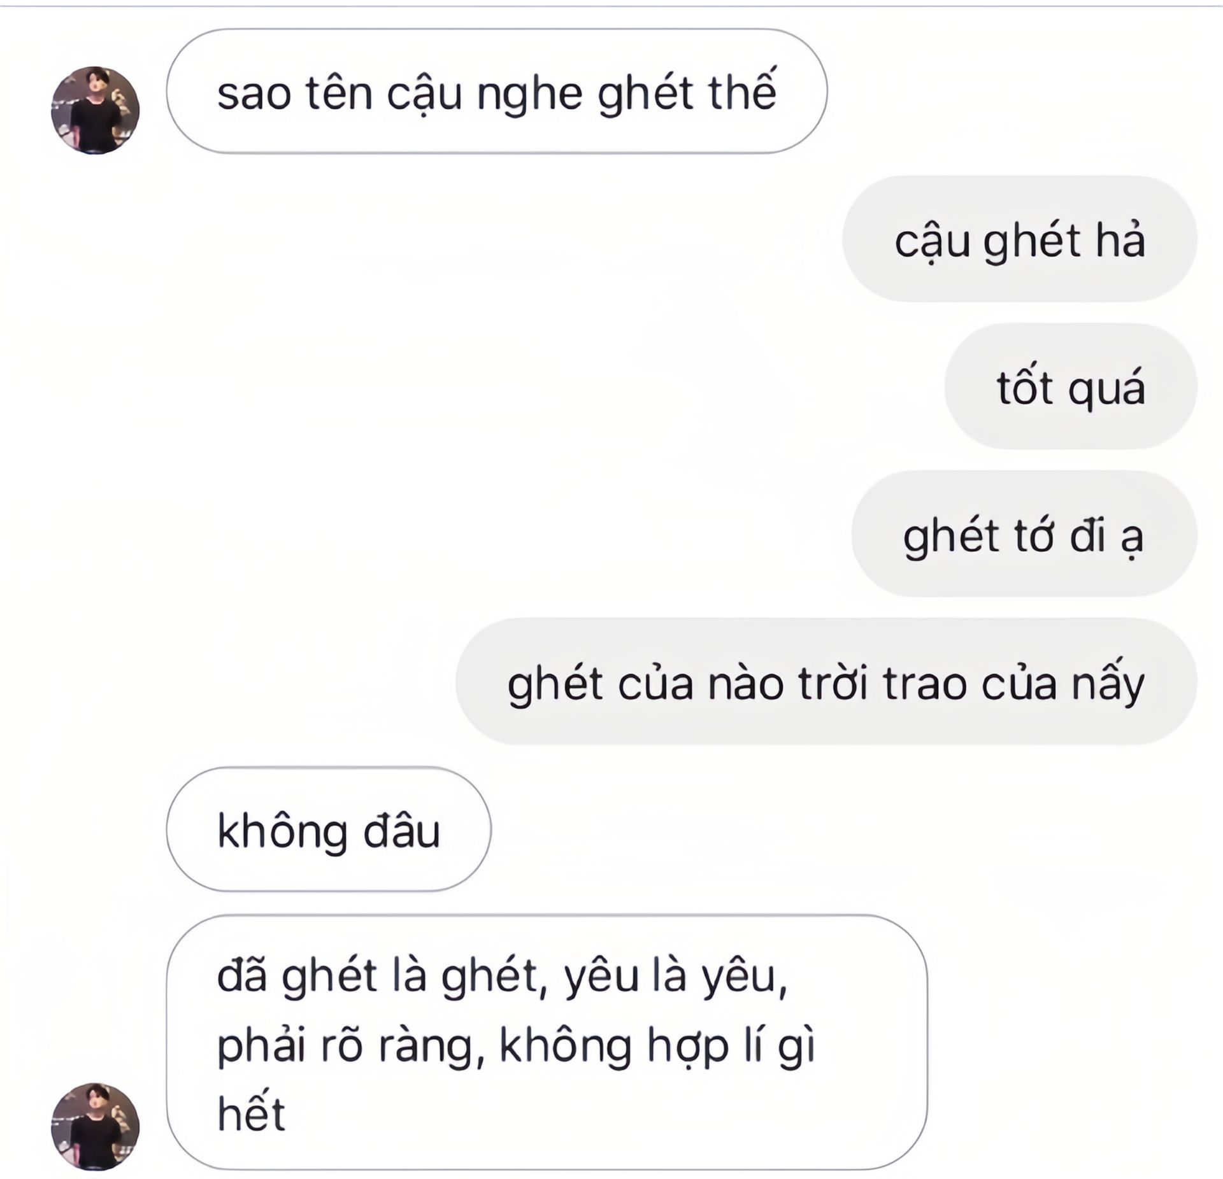Select the 'không đâu' received message
The height and width of the screenshot is (1179, 1223).
(x=329, y=830)
